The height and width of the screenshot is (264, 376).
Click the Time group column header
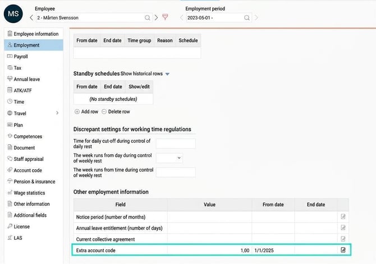pyautogui.click(x=139, y=40)
